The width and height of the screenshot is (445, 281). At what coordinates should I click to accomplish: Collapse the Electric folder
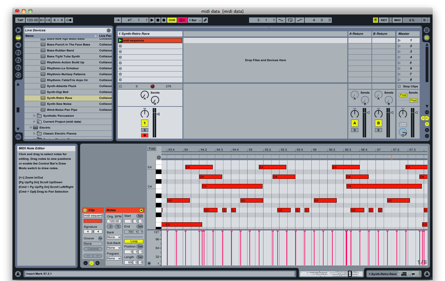click(31, 128)
